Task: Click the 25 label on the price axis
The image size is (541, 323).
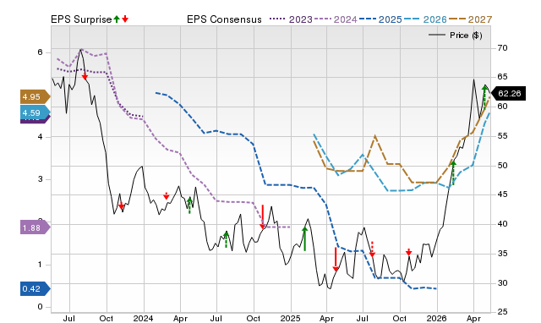Action: click(503, 312)
